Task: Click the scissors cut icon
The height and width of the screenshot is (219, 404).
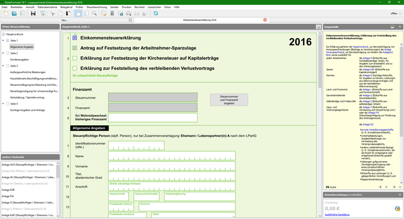Action: [52, 13]
